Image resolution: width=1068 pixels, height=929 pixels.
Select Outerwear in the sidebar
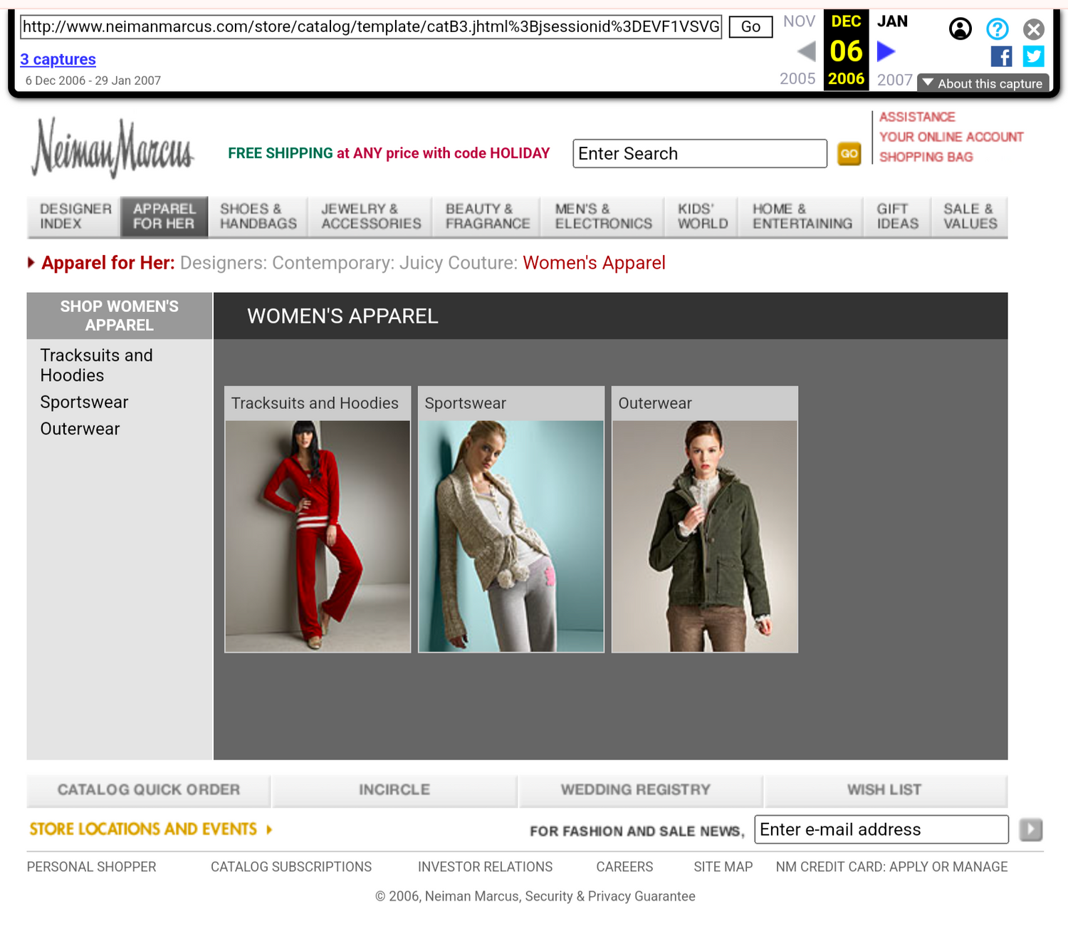80,429
